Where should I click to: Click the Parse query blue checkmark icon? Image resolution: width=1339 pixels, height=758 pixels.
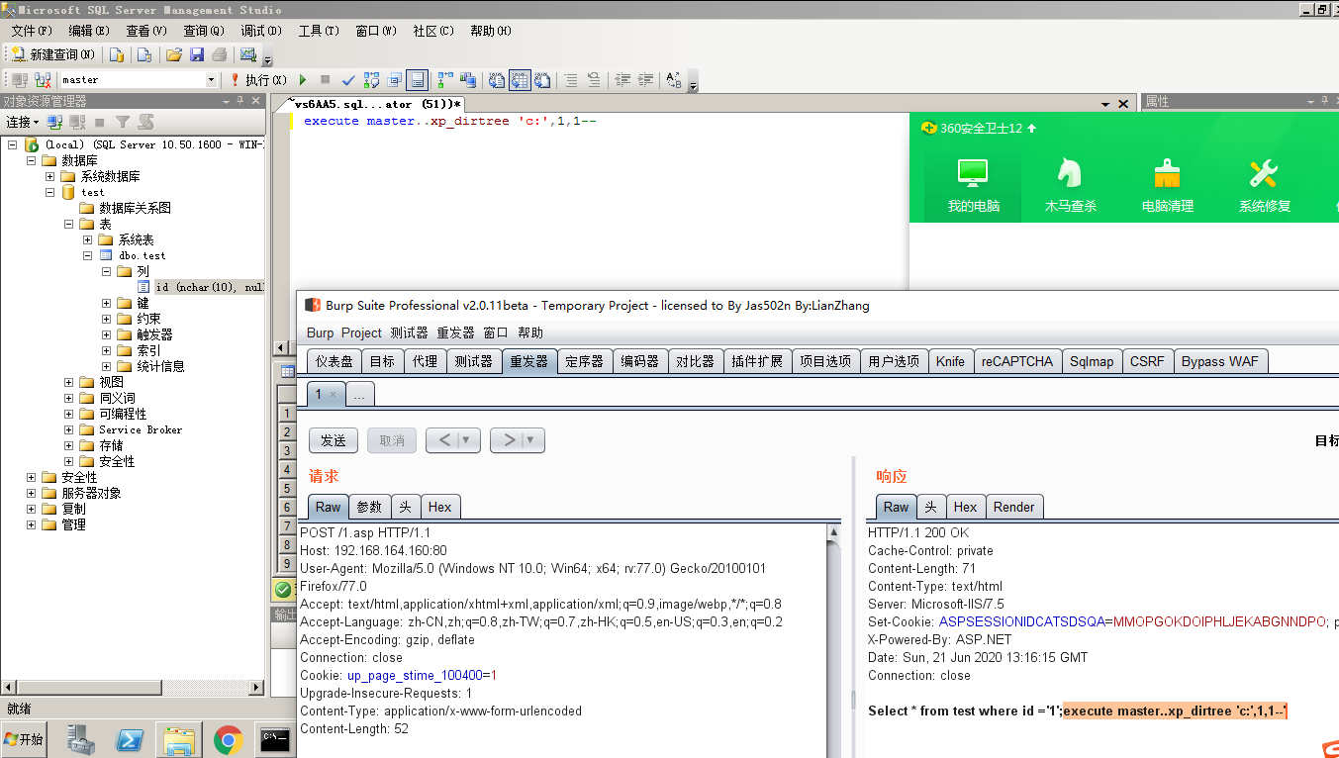click(x=348, y=79)
